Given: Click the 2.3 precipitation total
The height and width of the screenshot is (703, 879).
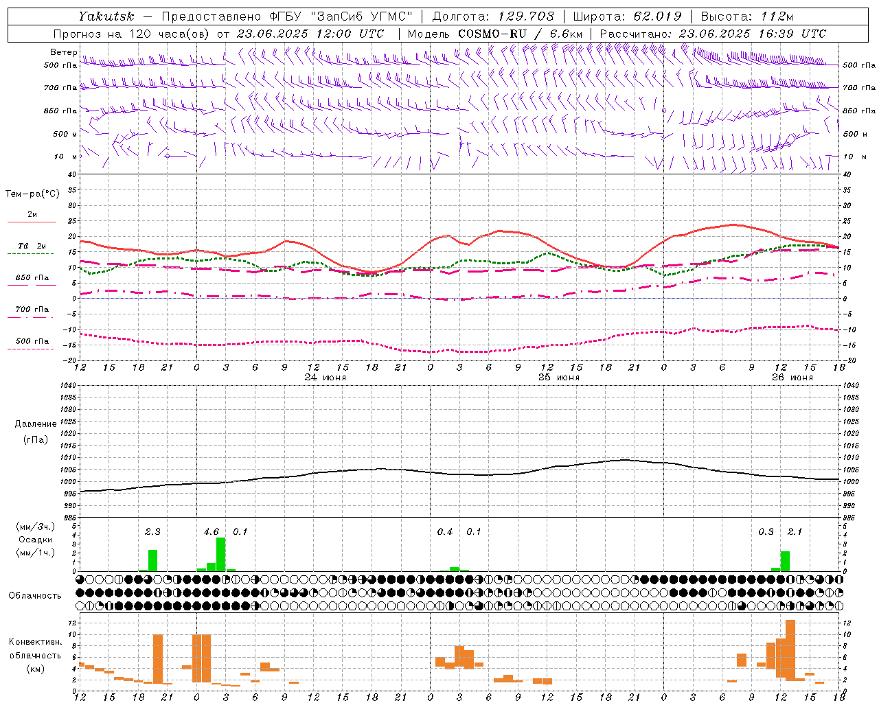Looking at the screenshot, I should [x=152, y=531].
